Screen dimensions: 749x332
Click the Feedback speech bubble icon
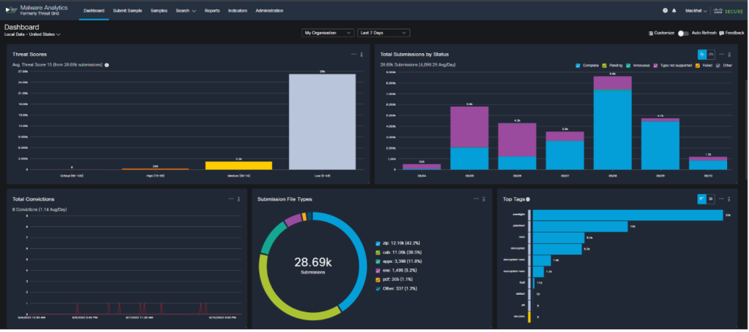[x=722, y=34]
